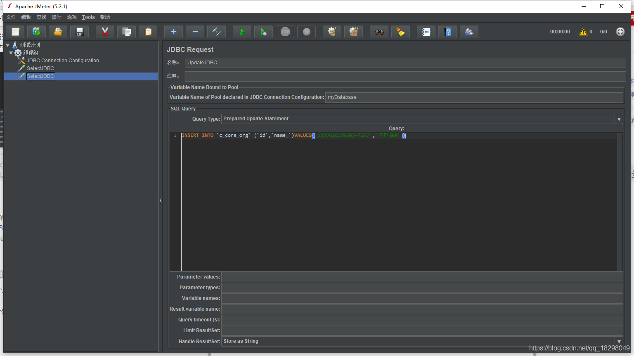Collapse the 测试计划 tree node
Screen dimensions: 634x356
(8, 45)
